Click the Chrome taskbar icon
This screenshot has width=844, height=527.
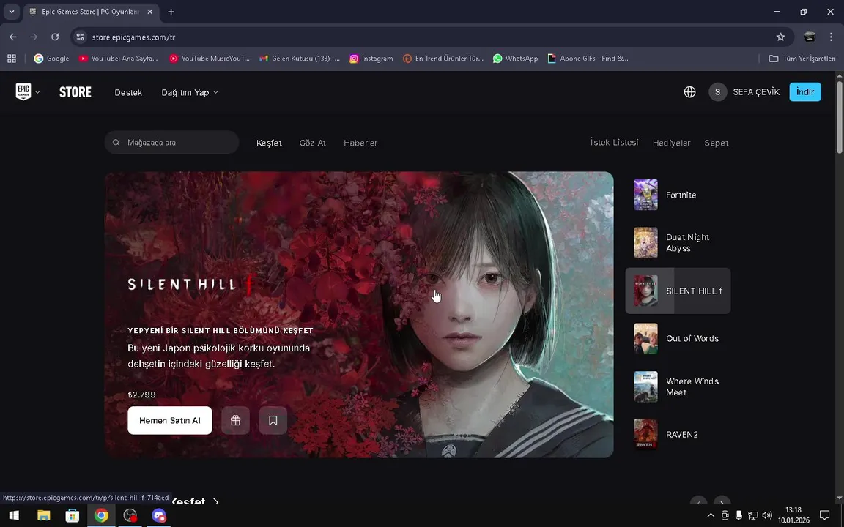pyautogui.click(x=101, y=516)
